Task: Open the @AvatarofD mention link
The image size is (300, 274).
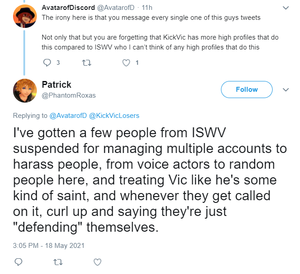Action: (x=68, y=116)
